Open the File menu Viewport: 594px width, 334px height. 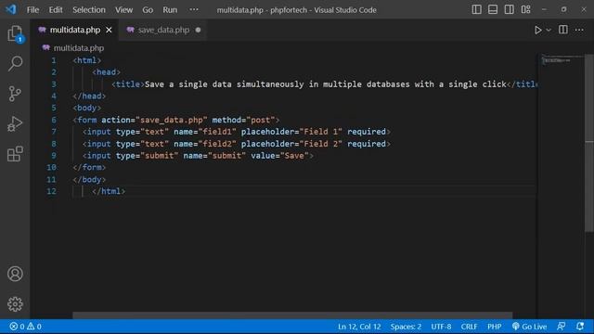tap(33, 10)
